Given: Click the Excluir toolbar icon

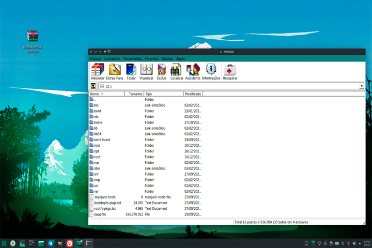Looking at the screenshot, I should (162, 71).
